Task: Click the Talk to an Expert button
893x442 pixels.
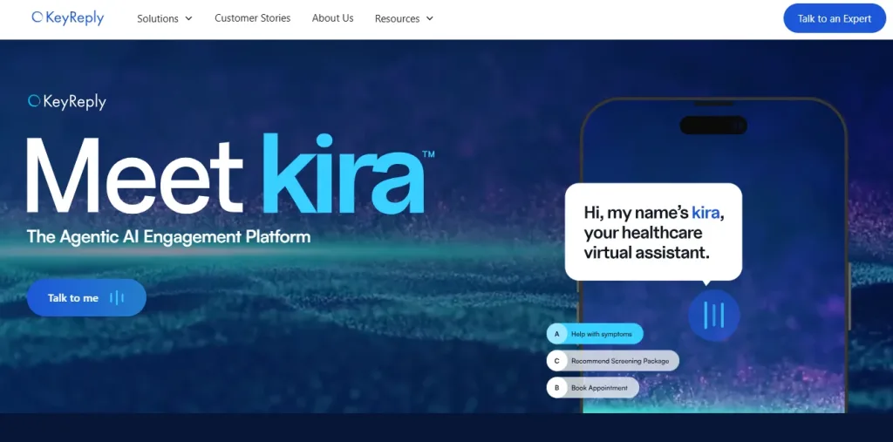Action: point(835,18)
